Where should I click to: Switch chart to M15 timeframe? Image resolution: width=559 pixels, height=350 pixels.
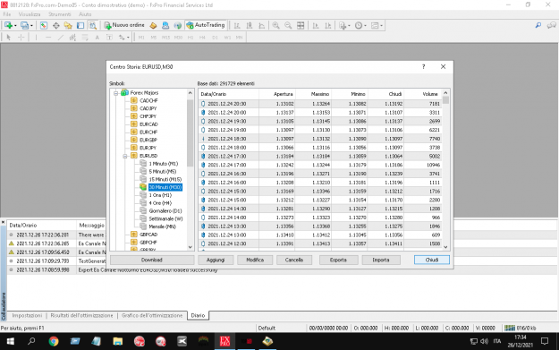coord(165,37)
